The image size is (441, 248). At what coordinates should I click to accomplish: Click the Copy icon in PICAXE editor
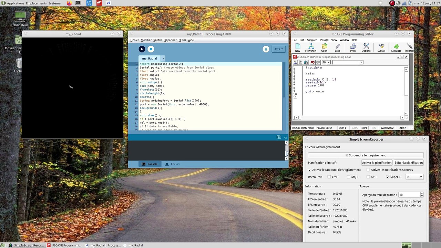tap(300, 62)
